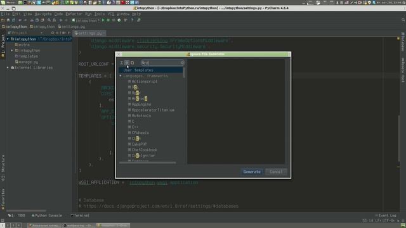Click the Undo arrow toolbar icon
This screenshot has height=228, width=406.
[x=20, y=20]
